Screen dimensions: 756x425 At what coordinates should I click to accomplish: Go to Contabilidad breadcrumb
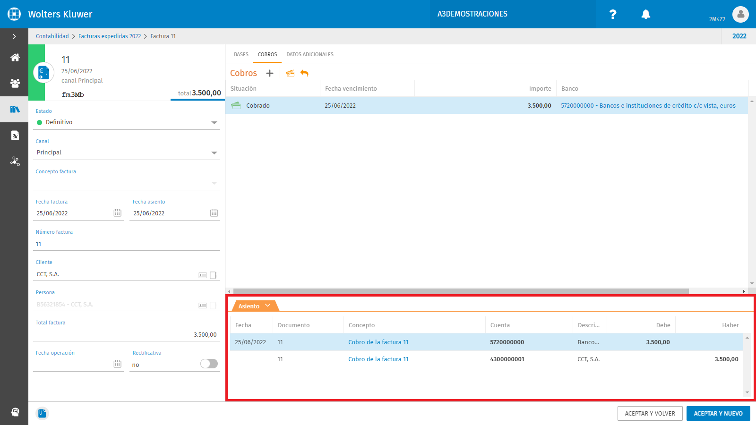(52, 36)
